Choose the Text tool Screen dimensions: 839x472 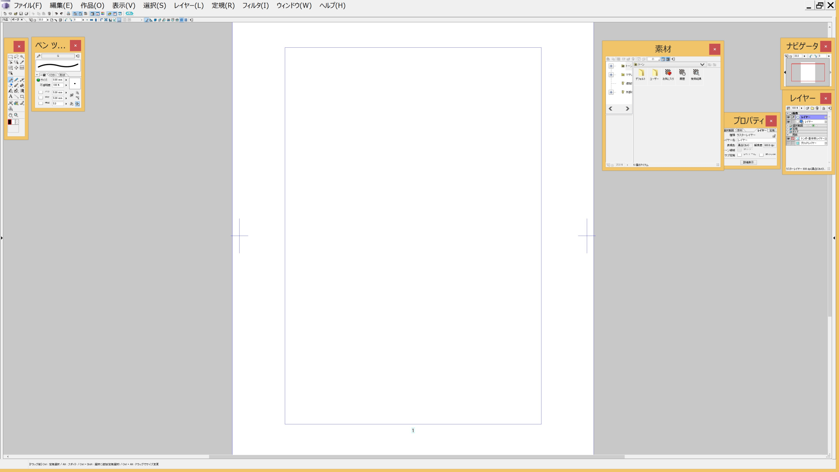click(x=10, y=97)
